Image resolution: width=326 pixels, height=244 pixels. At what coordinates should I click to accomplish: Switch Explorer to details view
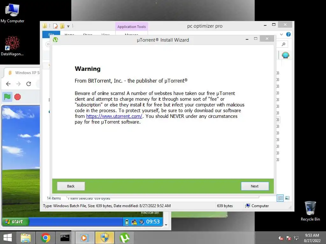click(x=280, y=198)
